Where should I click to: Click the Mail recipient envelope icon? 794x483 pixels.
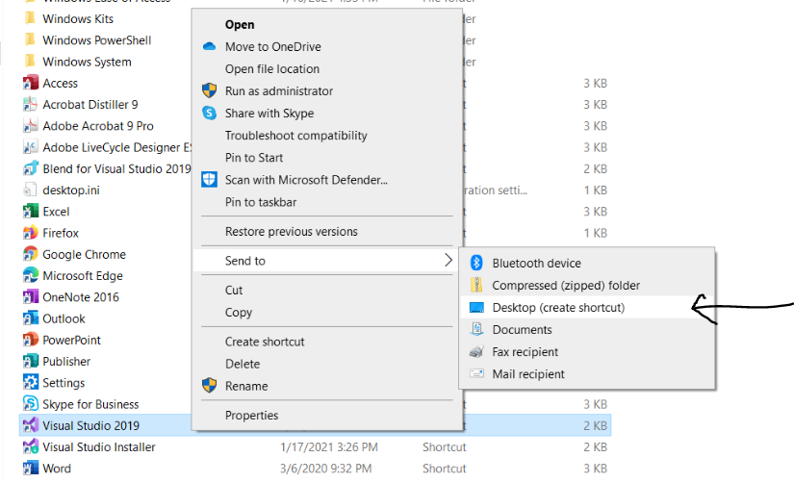(476, 374)
